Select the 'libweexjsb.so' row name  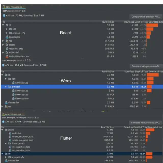point(22,99)
